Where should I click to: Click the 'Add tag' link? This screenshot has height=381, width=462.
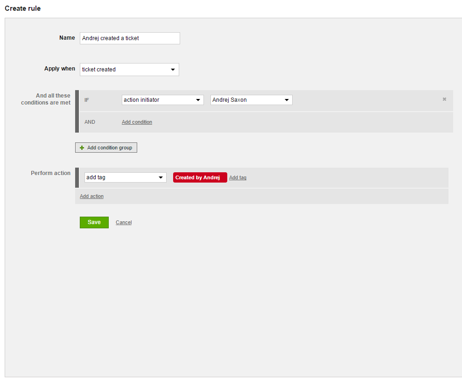point(238,177)
